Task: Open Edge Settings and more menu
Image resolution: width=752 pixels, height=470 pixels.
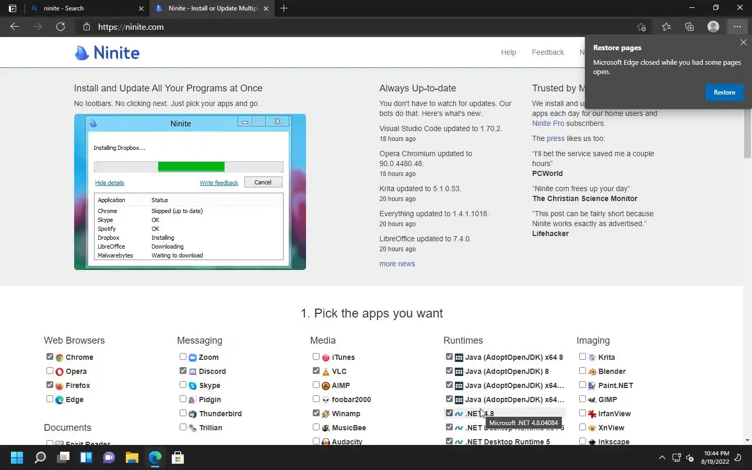Action: point(737,27)
